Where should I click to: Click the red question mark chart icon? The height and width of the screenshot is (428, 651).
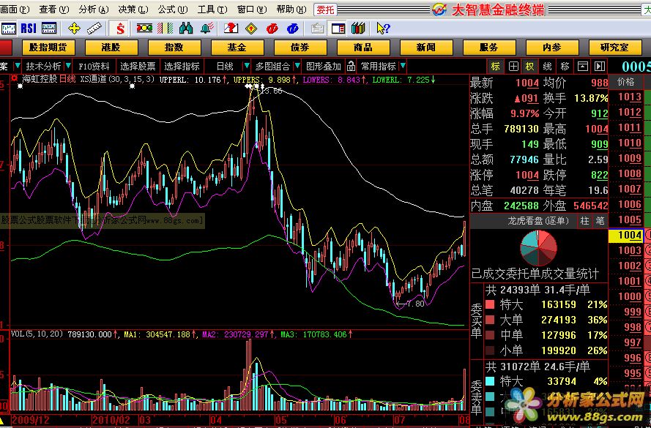[x=231, y=29]
